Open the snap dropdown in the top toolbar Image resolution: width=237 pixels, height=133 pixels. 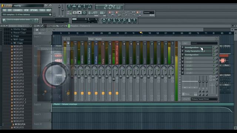(149, 13)
